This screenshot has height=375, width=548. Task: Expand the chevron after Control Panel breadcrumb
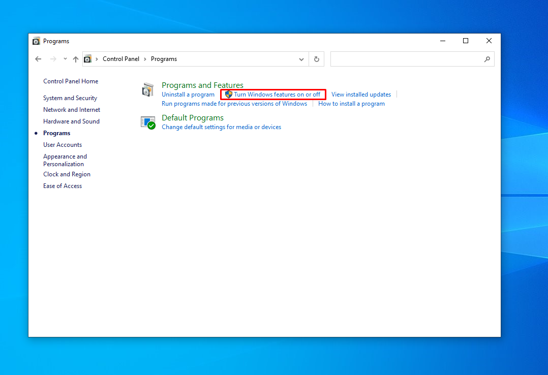tap(145, 59)
